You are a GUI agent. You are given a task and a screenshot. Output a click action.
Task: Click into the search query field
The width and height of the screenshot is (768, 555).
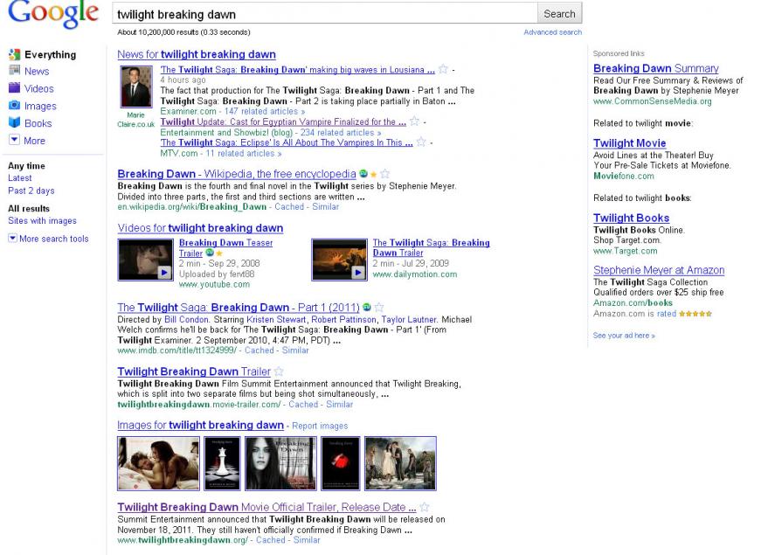point(325,14)
